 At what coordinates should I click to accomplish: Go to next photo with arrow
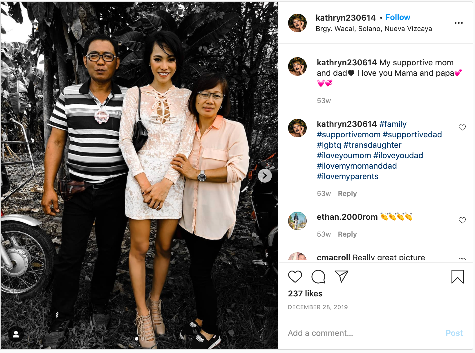265,176
